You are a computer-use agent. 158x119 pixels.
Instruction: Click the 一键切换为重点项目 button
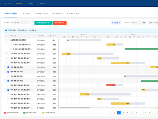43,23
